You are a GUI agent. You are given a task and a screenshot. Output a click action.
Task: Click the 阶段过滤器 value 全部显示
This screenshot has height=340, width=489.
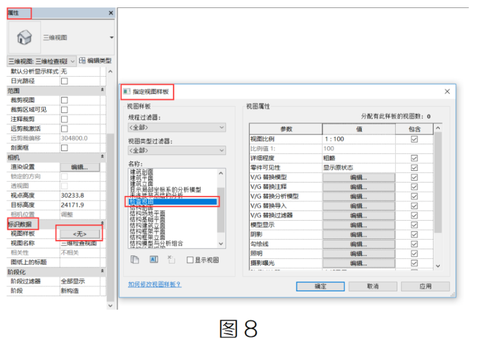click(x=80, y=281)
